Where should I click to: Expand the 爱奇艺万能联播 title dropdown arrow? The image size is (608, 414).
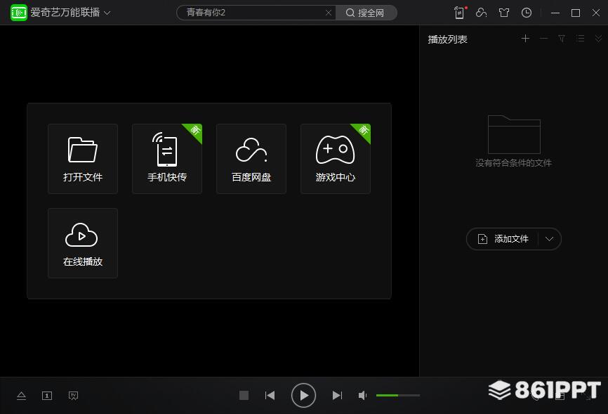click(x=107, y=13)
